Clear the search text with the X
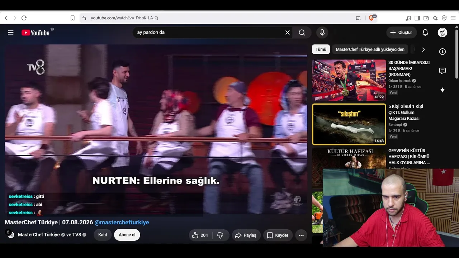This screenshot has width=459, height=258. pos(288,33)
